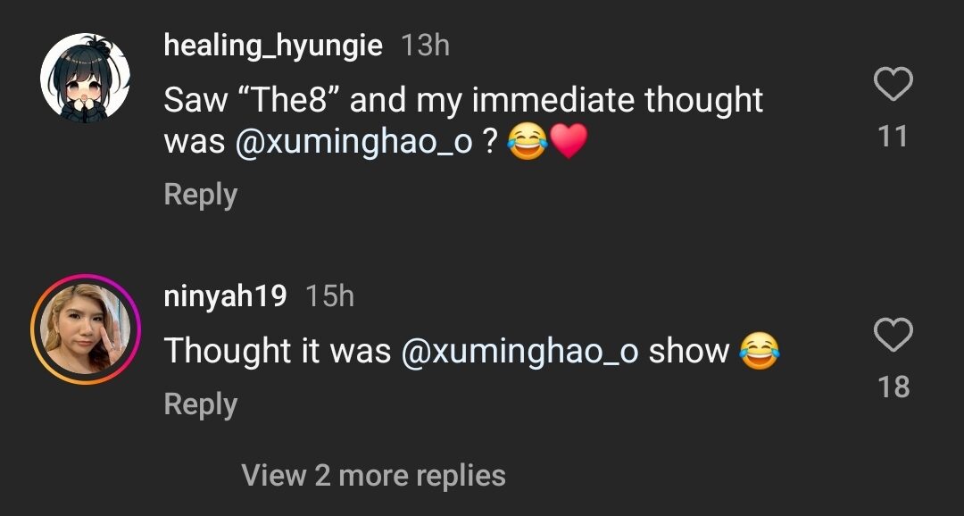Tap the red heart emoji in healing_hyungie's comment
964x516 pixels.
[570, 143]
